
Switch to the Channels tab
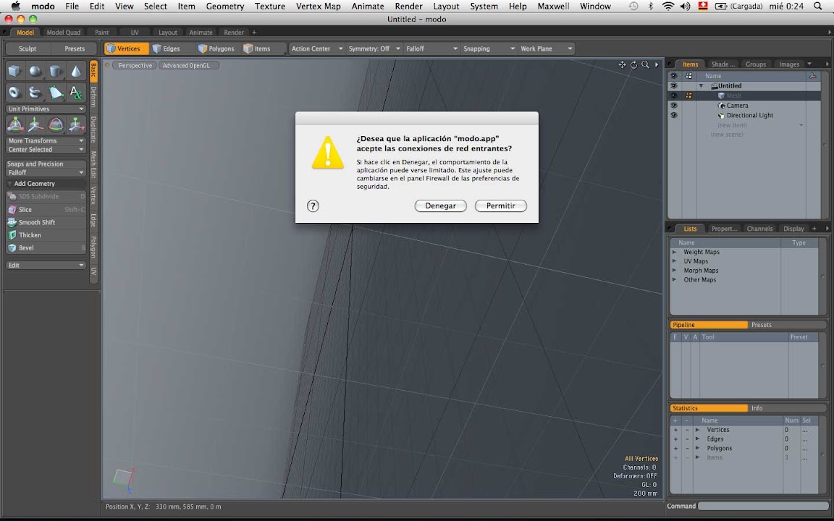(759, 229)
